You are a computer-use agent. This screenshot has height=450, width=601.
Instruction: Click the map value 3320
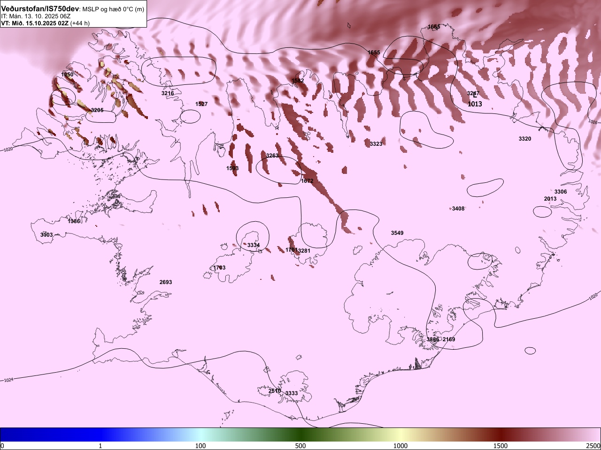click(x=525, y=139)
